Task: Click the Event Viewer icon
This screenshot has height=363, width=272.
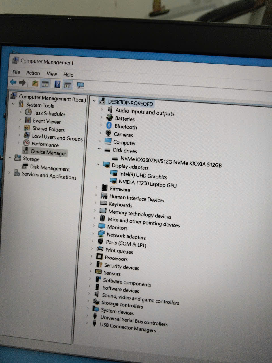Action: click(x=28, y=120)
